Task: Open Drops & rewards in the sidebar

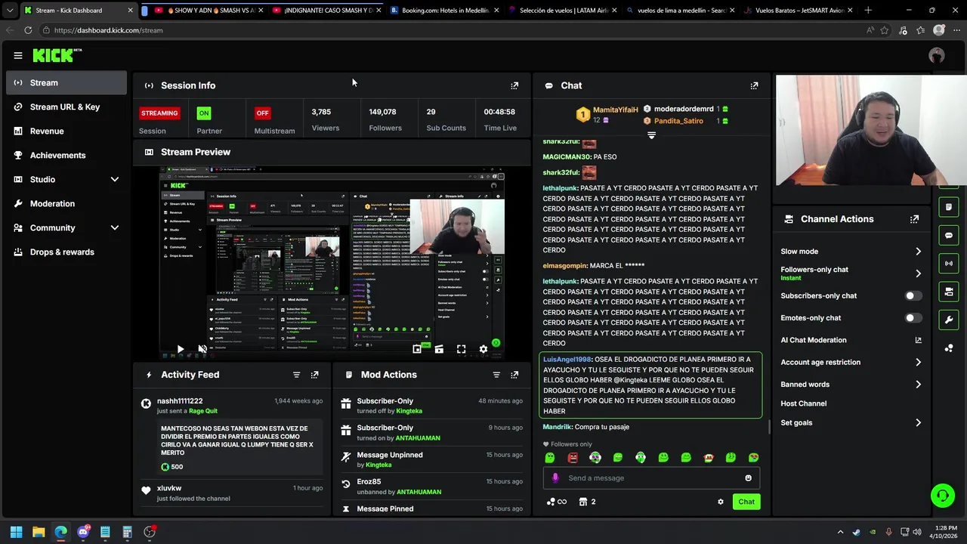Action: (66, 252)
